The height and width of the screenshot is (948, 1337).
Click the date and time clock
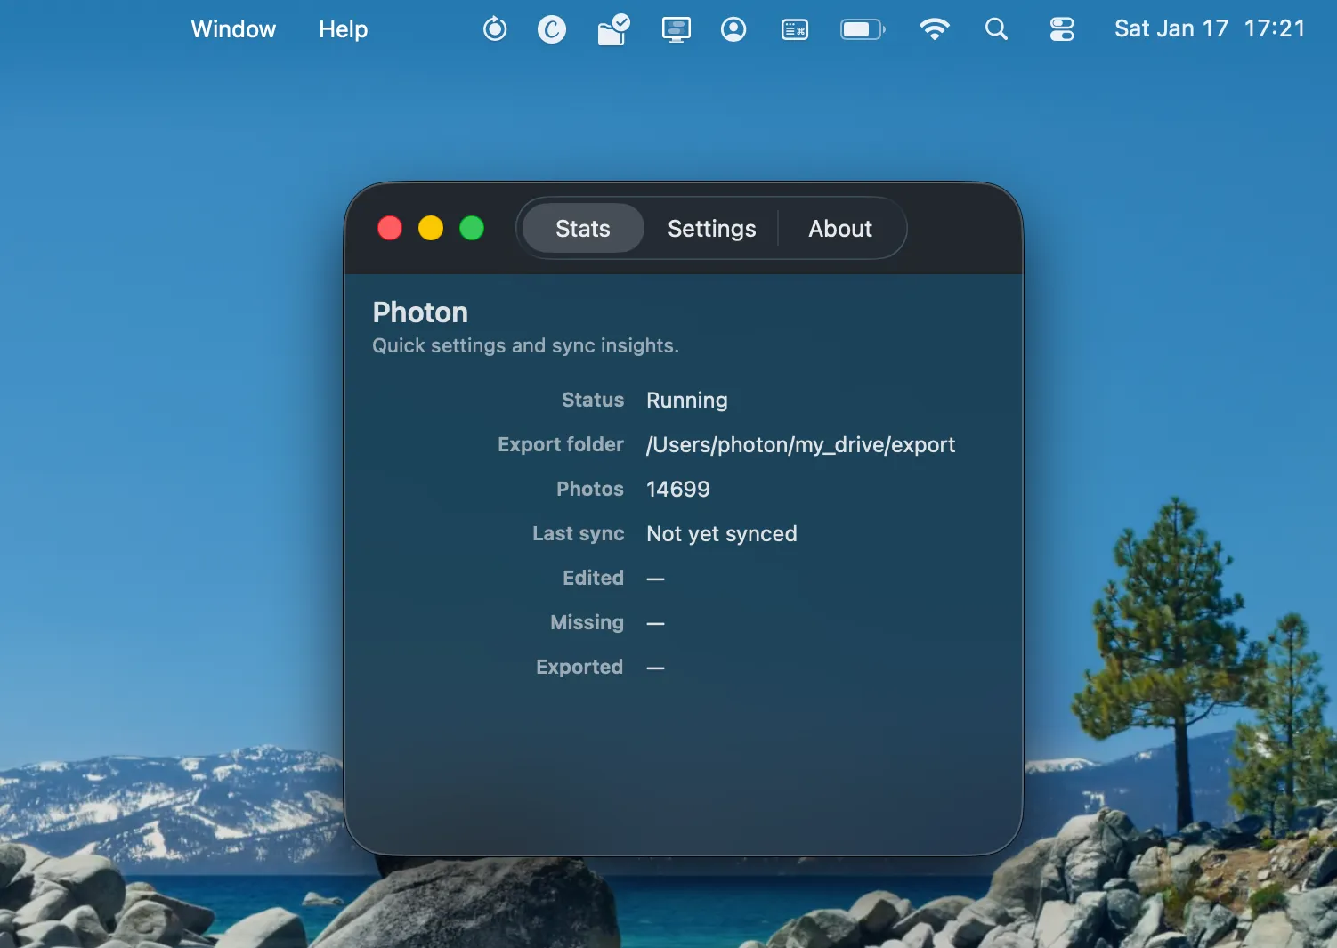tap(1210, 29)
